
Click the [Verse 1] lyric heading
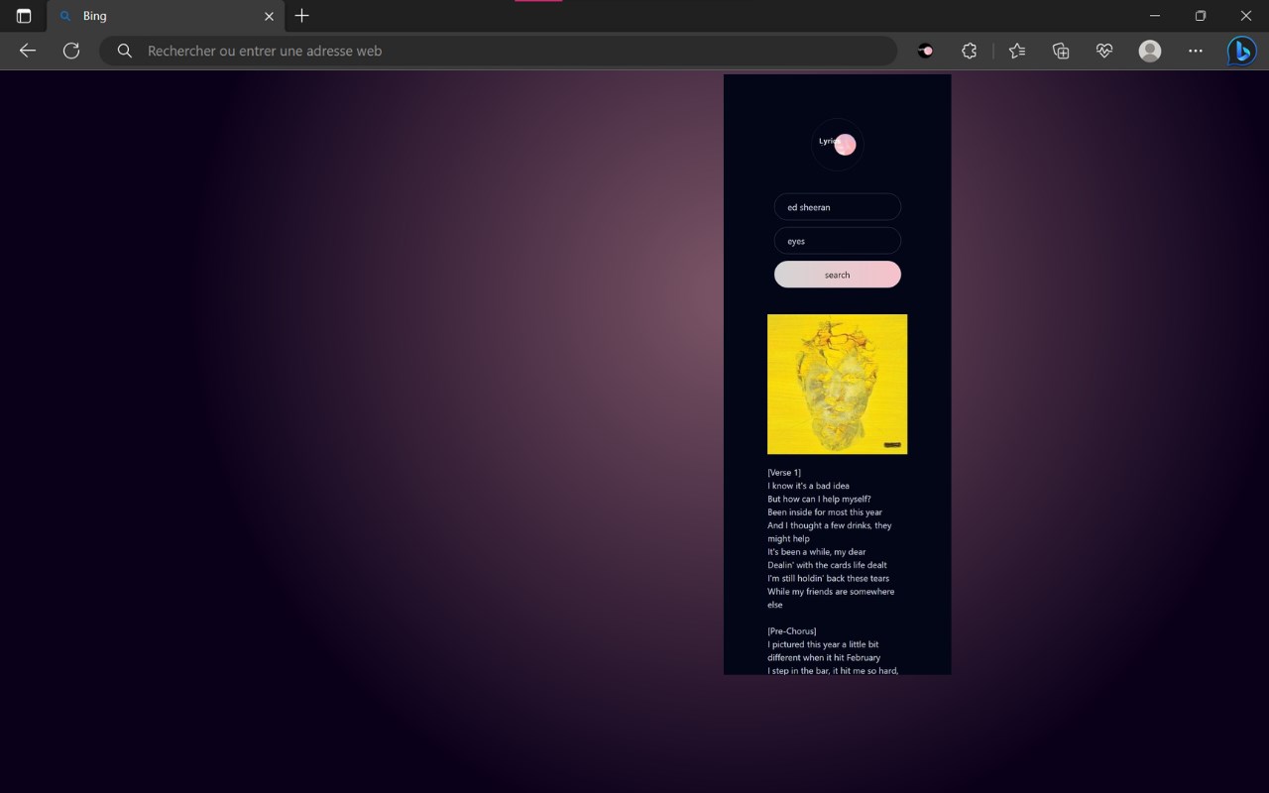click(x=784, y=473)
